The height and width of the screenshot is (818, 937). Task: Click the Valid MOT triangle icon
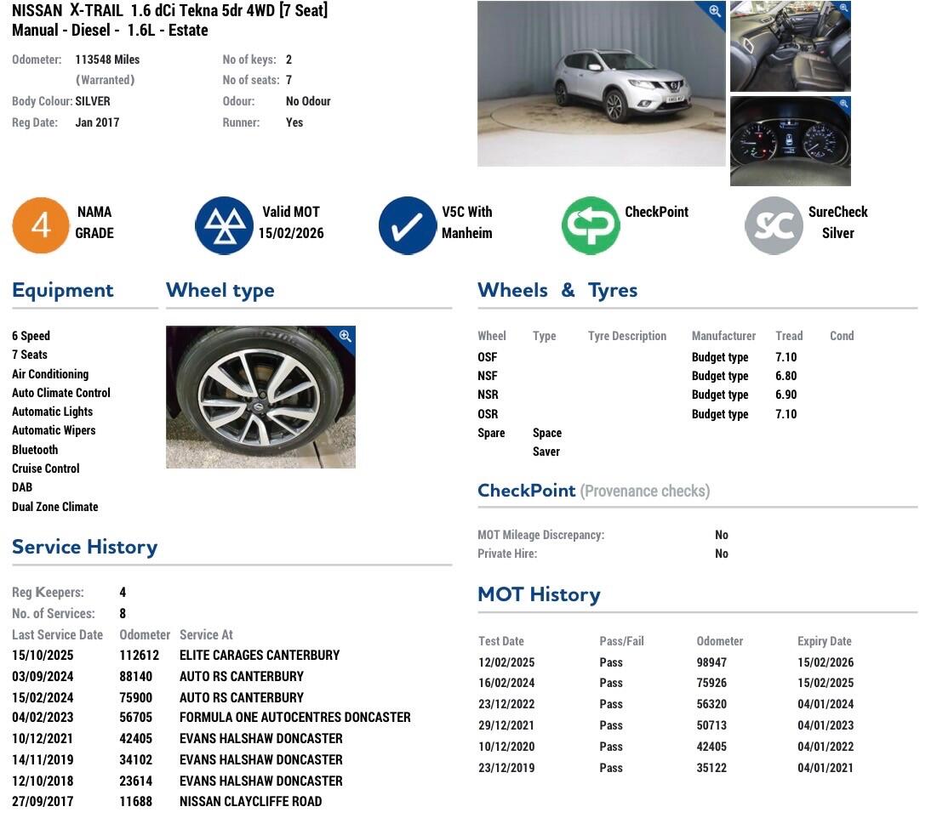point(224,225)
